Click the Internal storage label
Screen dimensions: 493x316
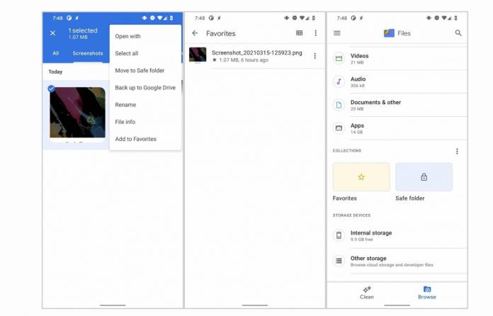point(371,233)
